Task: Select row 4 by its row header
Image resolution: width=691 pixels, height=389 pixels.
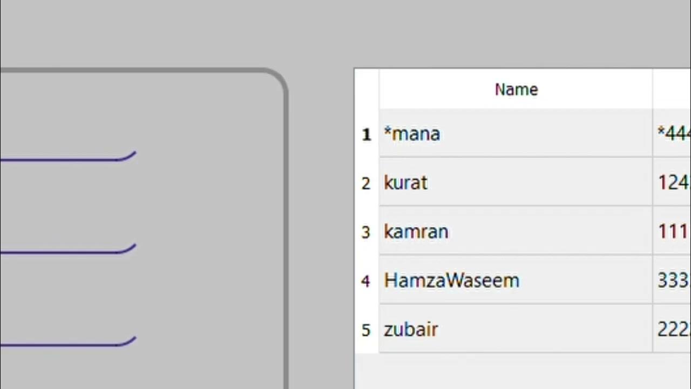Action: pyautogui.click(x=367, y=281)
